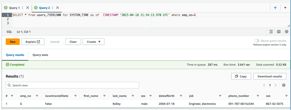The width and height of the screenshot is (291, 110).
Task: Go to next results page arrow
Action: [276, 85]
